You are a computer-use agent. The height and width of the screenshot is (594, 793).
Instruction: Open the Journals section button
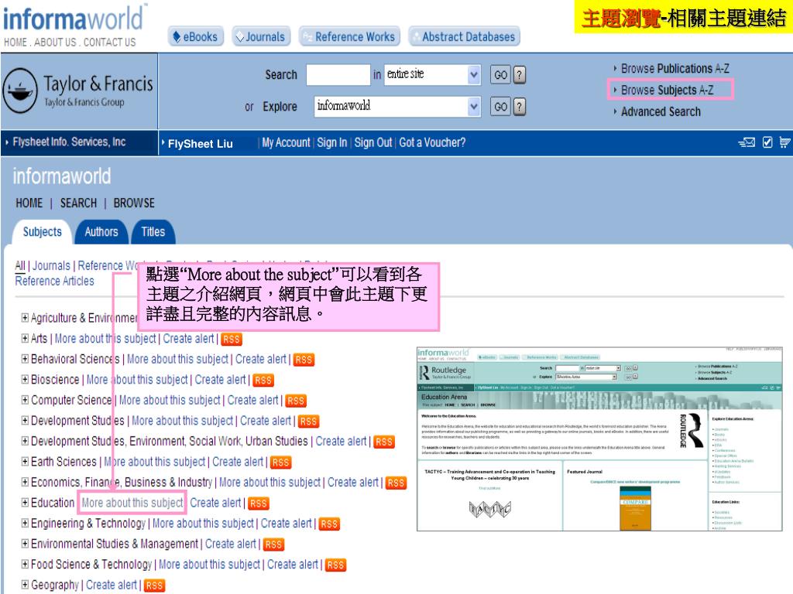click(x=261, y=37)
